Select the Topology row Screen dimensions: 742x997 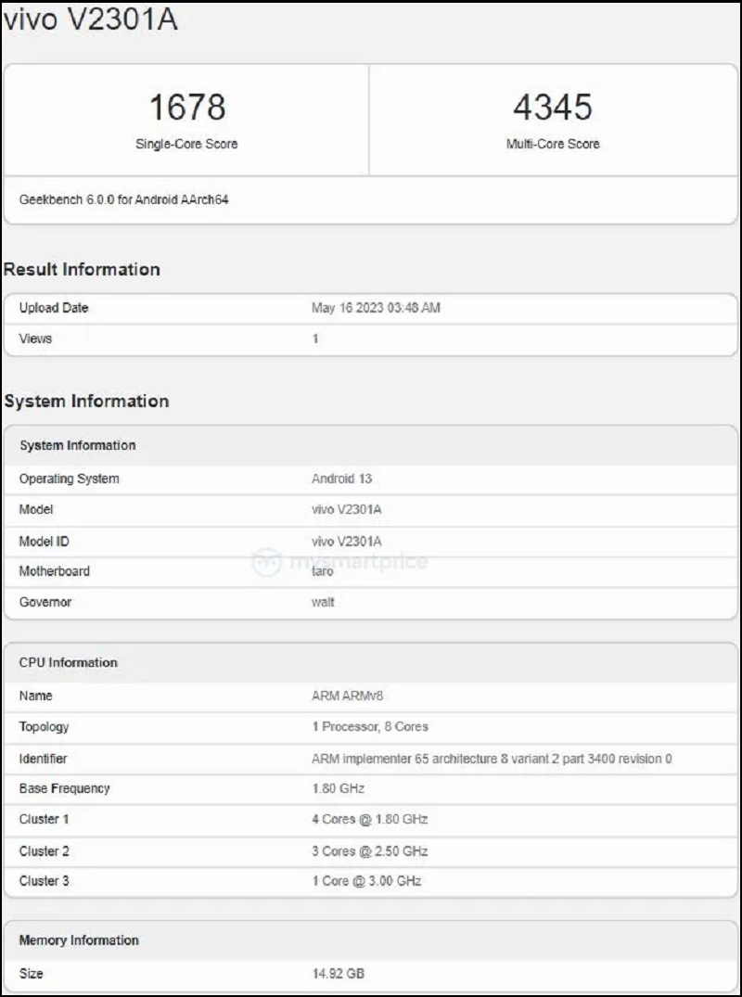point(371,727)
